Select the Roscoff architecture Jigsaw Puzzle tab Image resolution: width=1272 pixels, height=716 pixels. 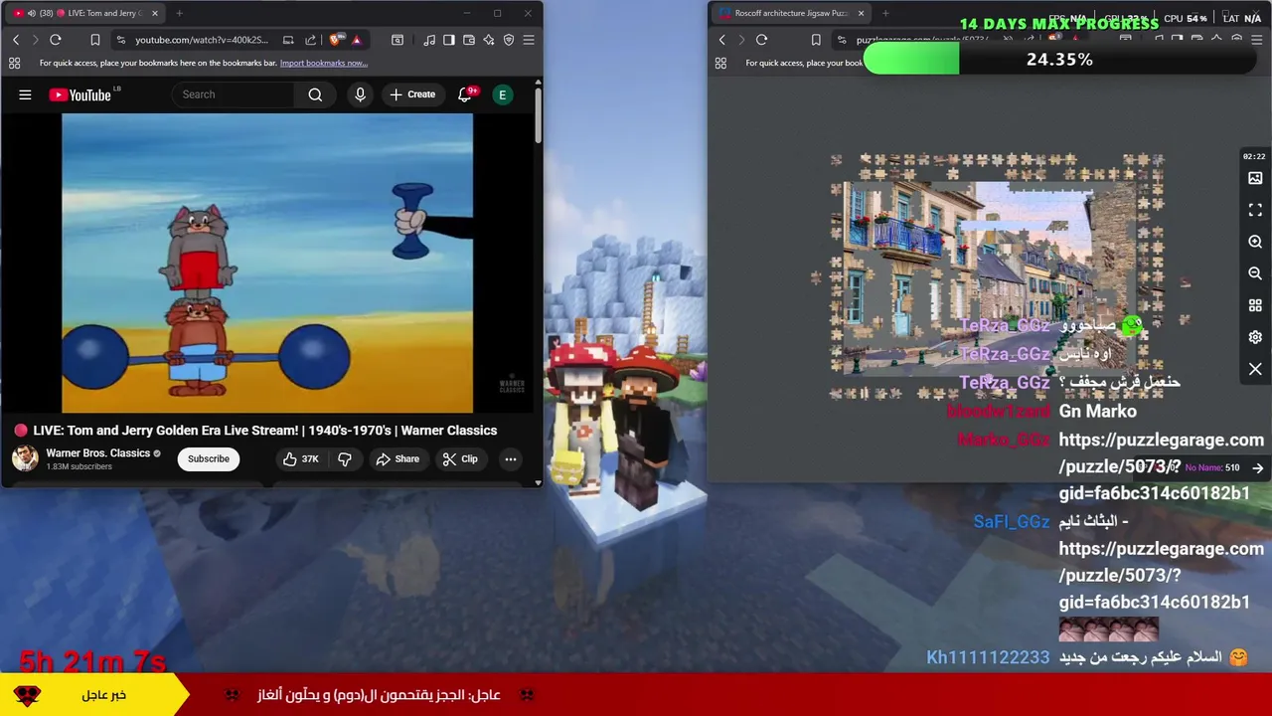790,13
